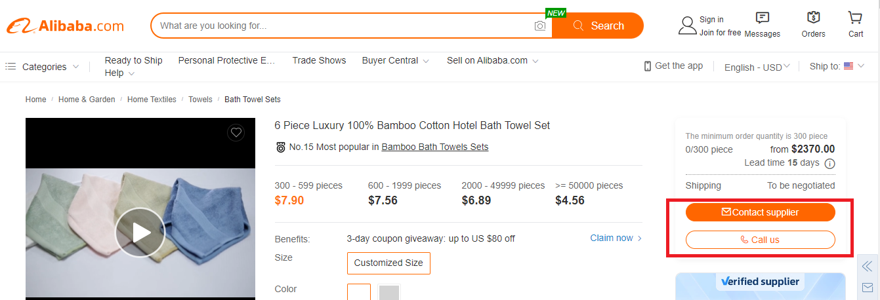
Task: Open the Messages icon
Action: coord(763,18)
